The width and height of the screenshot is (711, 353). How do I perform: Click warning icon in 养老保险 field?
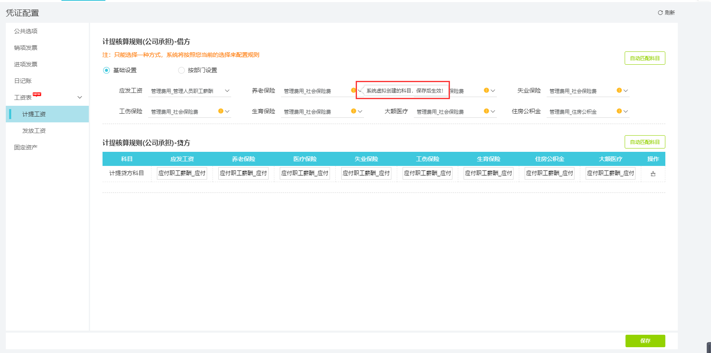[x=353, y=90]
